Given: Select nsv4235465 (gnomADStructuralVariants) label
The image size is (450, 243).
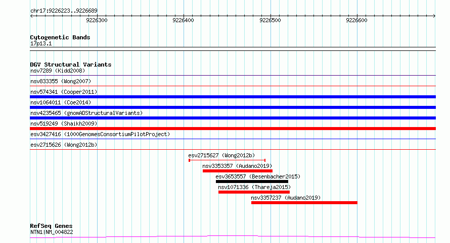Looking at the screenshot, I should click(x=86, y=113).
